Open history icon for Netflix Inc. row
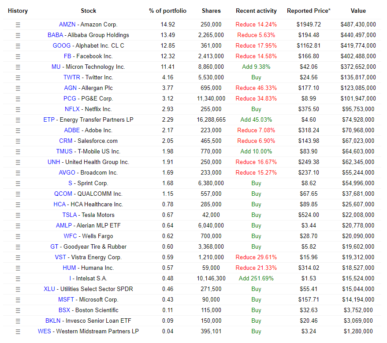Screen dimensions: 387x343 (x=18, y=109)
